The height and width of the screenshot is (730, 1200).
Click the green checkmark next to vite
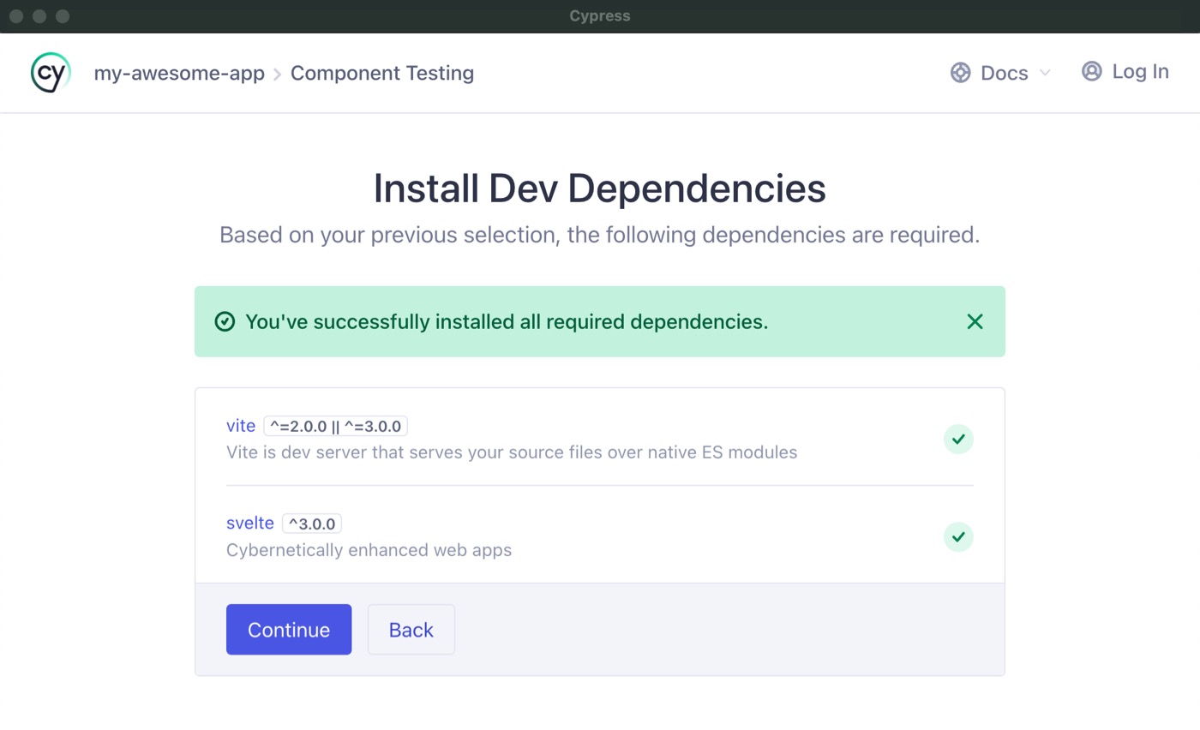click(x=958, y=439)
